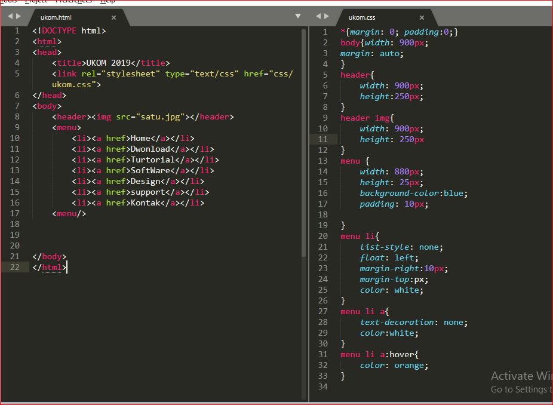Open the Project menu
553x405 pixels.
pyautogui.click(x=35, y=1)
